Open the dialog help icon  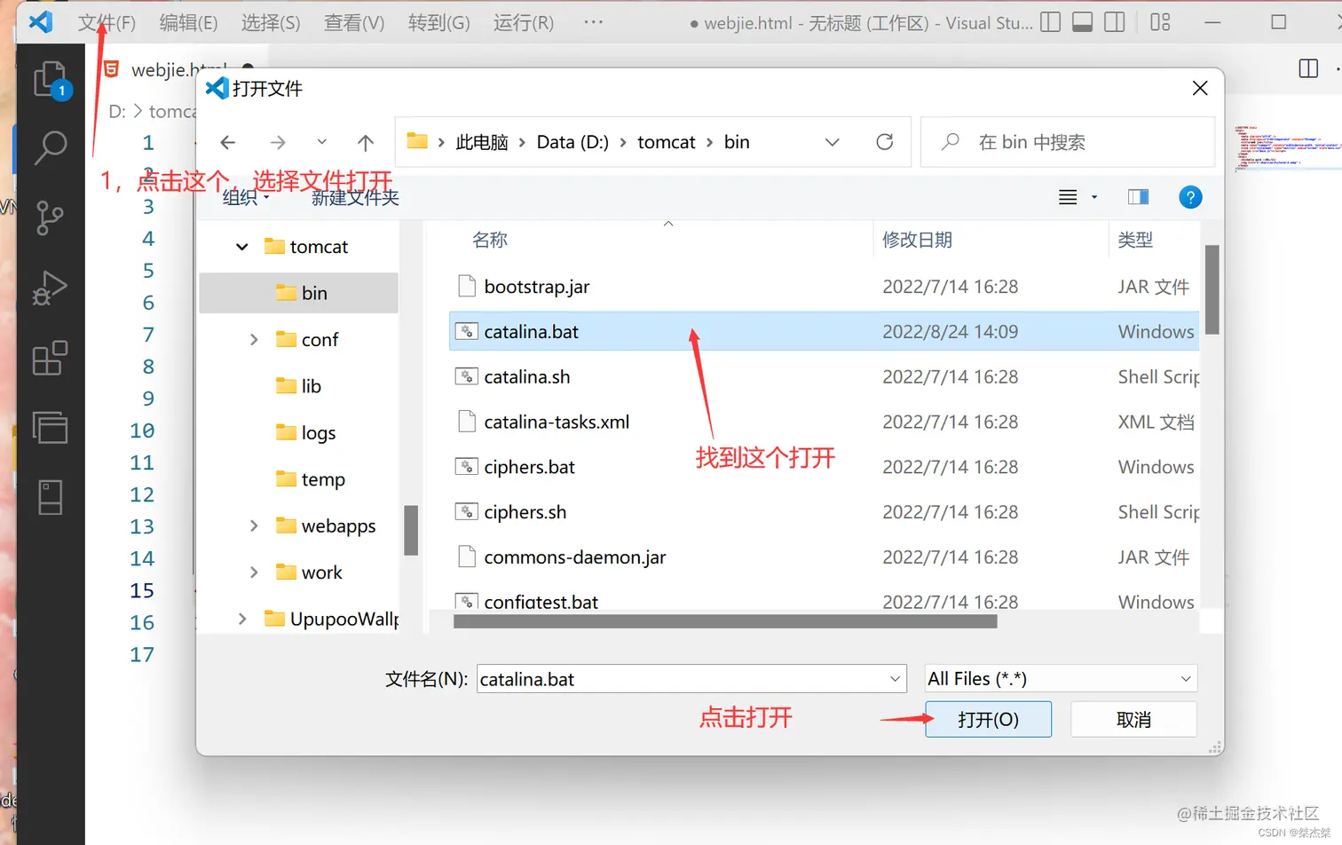(x=1190, y=197)
